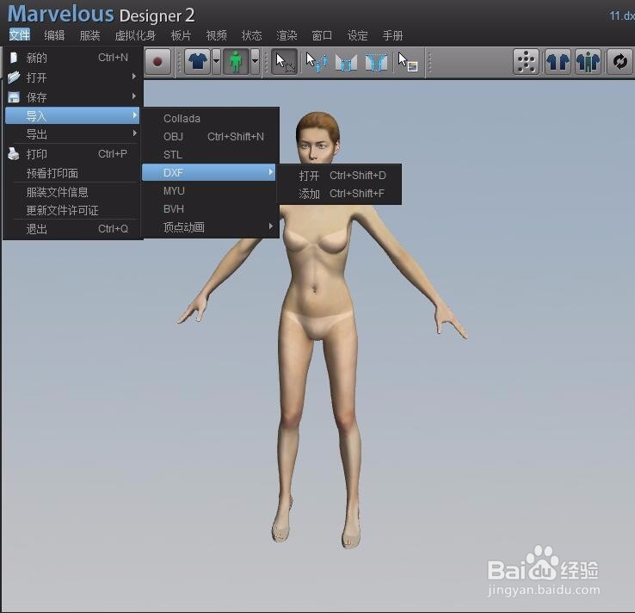Open the 设定 menu
The height and width of the screenshot is (613, 635).
point(358,35)
